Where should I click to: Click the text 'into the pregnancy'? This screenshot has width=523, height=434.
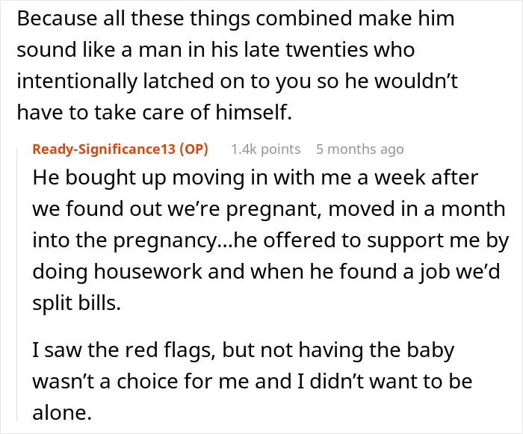pyautogui.click(x=125, y=241)
